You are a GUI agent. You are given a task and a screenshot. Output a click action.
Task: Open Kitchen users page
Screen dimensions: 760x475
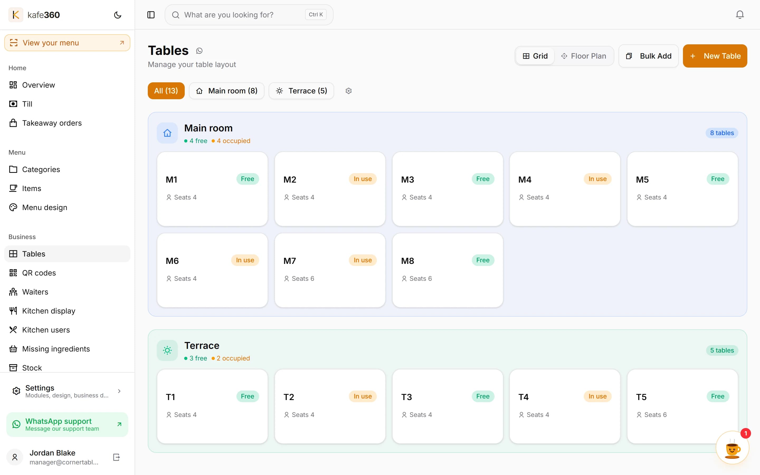67,330
